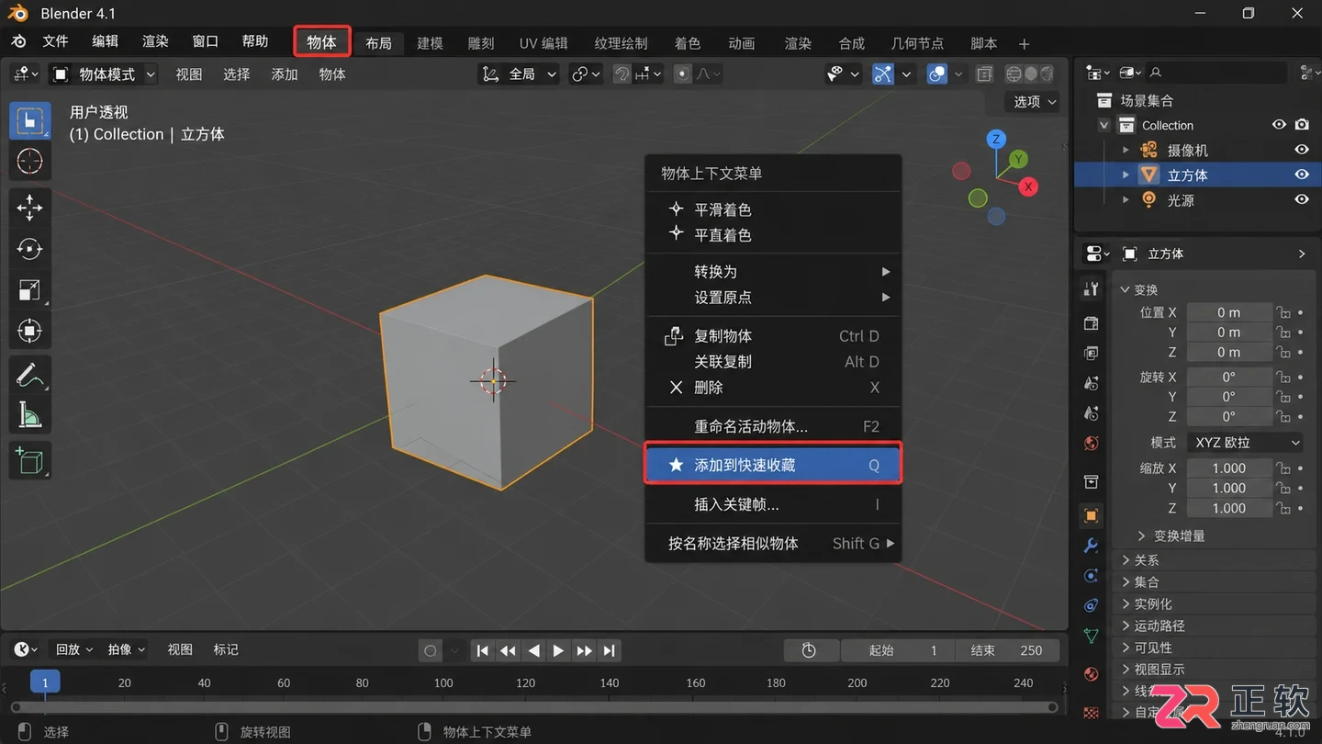Image resolution: width=1322 pixels, height=744 pixels.
Task: Click the current frame marker on timeline
Action: pos(45,682)
